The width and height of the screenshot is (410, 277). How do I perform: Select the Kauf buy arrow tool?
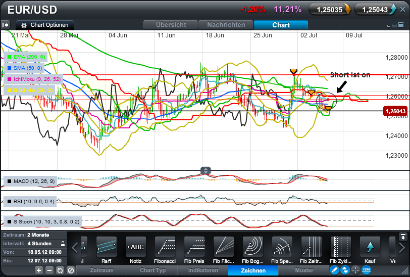coord(370,250)
